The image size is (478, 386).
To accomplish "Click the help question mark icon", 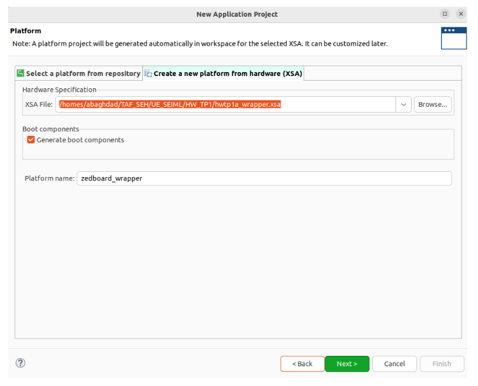I will point(20,363).
